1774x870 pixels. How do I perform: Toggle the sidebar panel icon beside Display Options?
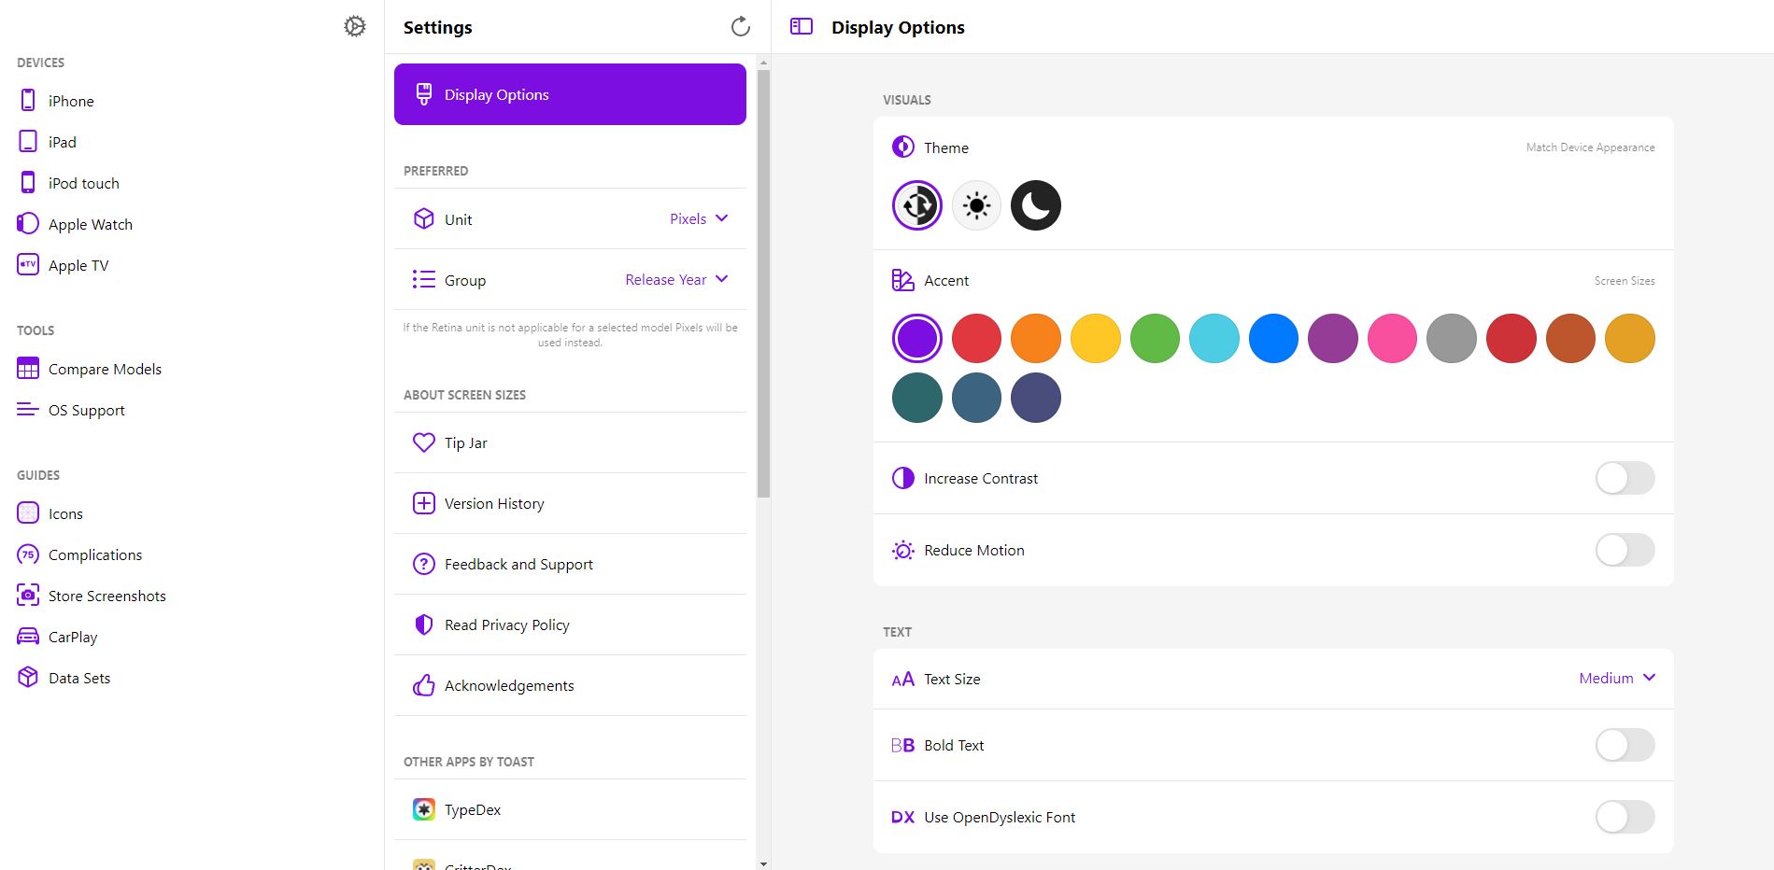point(802,26)
